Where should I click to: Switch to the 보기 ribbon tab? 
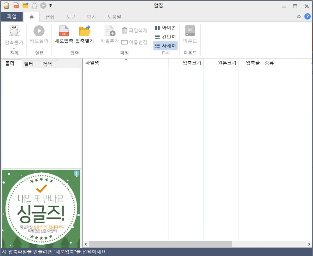tap(91, 17)
